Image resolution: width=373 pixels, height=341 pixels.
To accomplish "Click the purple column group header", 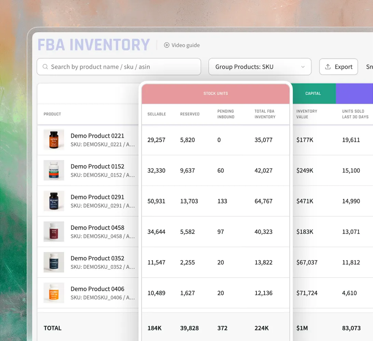I will click(355, 93).
